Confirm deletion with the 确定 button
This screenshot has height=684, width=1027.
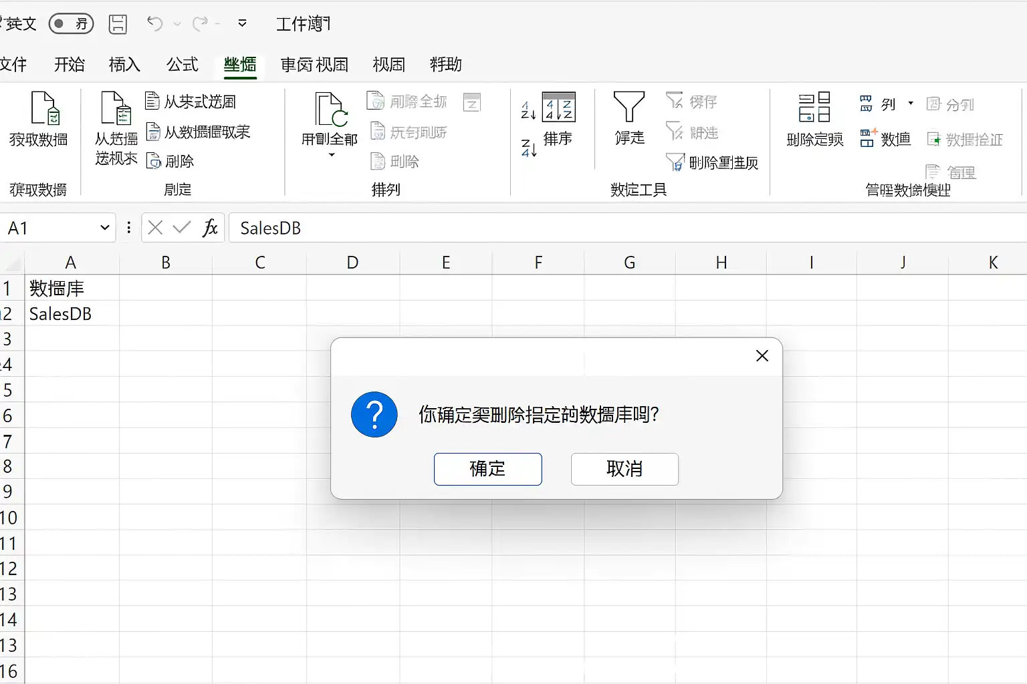tap(487, 469)
